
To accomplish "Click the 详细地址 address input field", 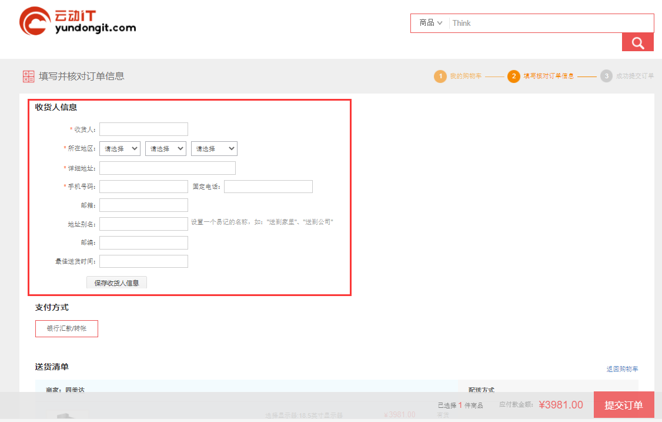I will pyautogui.click(x=167, y=168).
